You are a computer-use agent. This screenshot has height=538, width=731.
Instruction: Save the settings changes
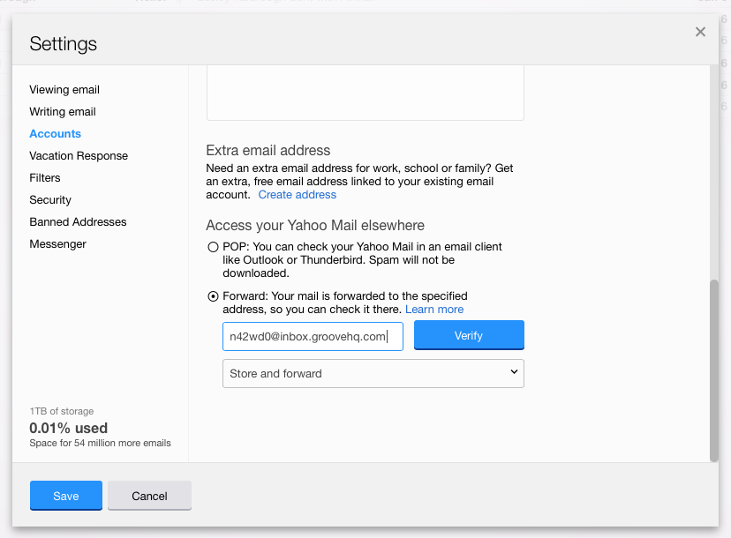66,496
